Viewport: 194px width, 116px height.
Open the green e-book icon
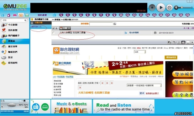[x=27, y=15]
